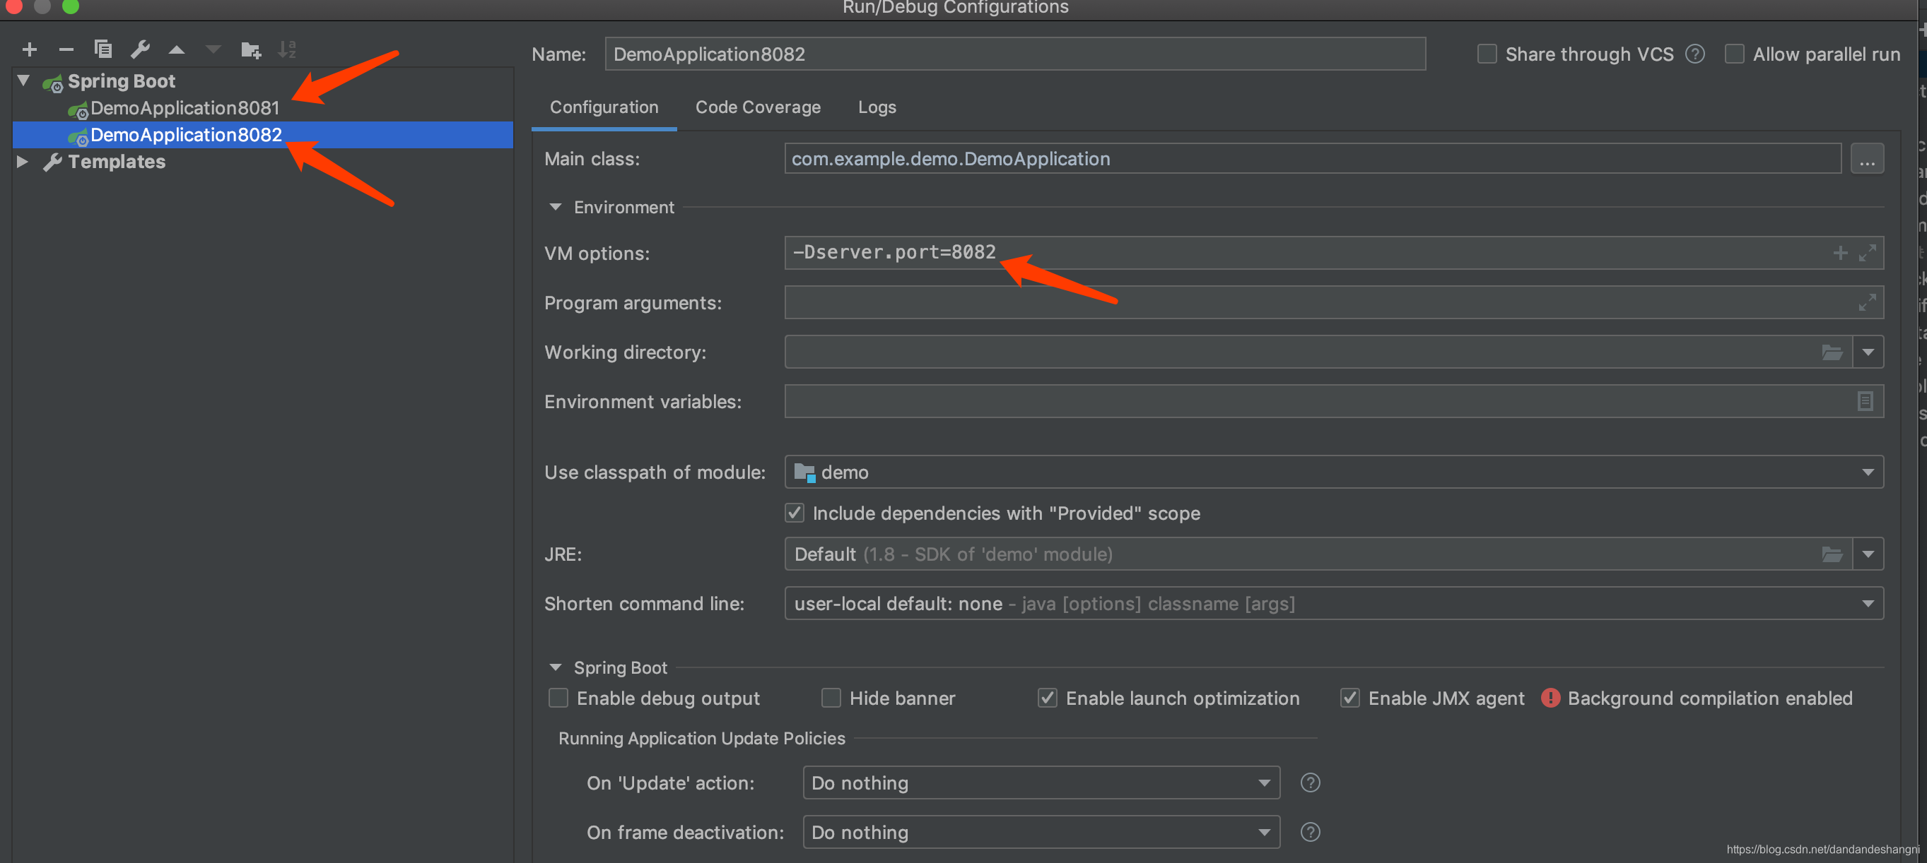This screenshot has width=1927, height=863.
Task: Check the Hide banner option
Action: pyautogui.click(x=831, y=698)
